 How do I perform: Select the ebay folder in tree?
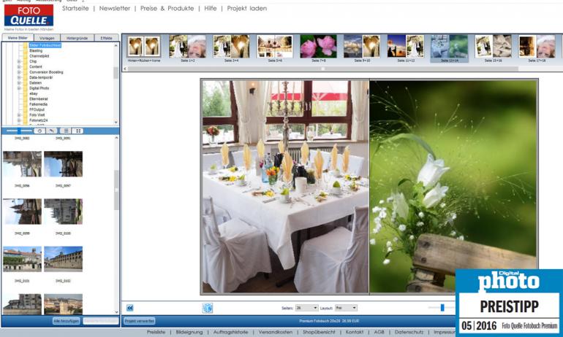[x=34, y=93]
